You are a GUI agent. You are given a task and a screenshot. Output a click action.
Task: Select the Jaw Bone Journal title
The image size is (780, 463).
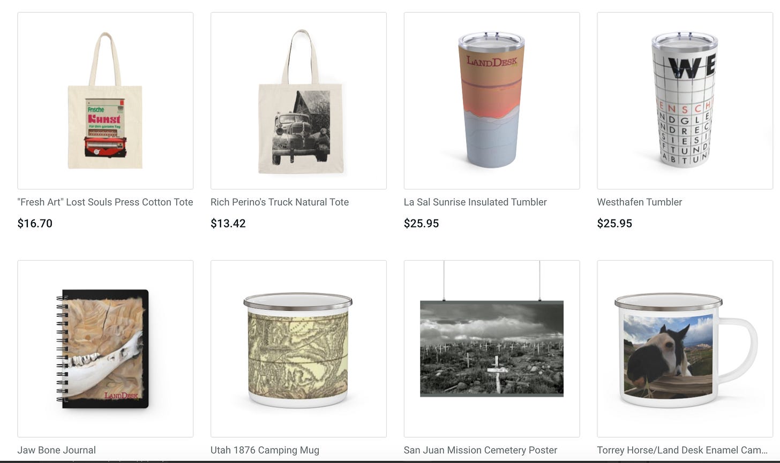point(57,450)
